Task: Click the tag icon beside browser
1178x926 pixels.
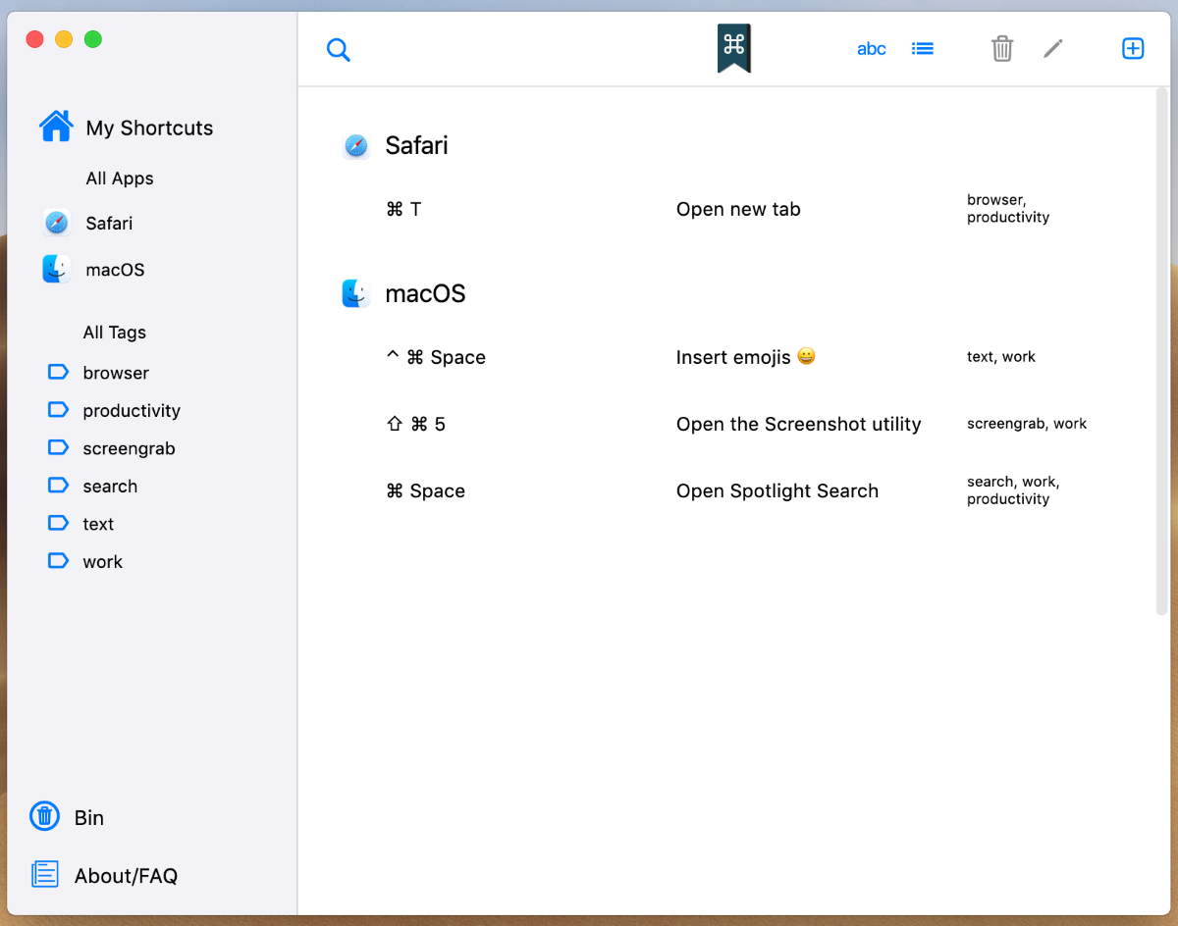Action: pyautogui.click(x=59, y=372)
